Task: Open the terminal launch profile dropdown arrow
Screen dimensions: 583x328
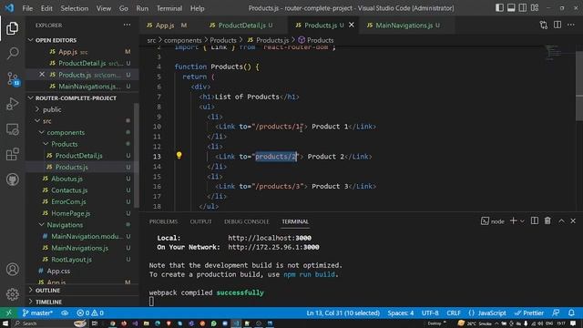Action: [522, 221]
